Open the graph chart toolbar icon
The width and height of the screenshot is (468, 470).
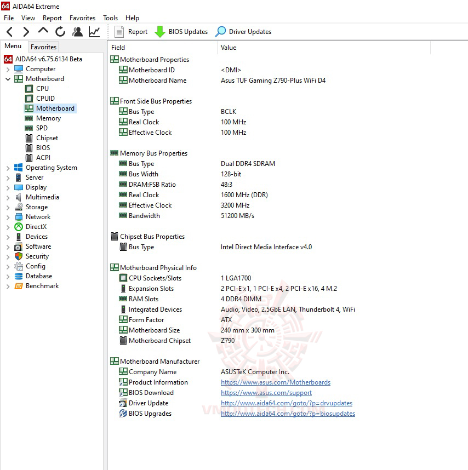[x=94, y=31]
